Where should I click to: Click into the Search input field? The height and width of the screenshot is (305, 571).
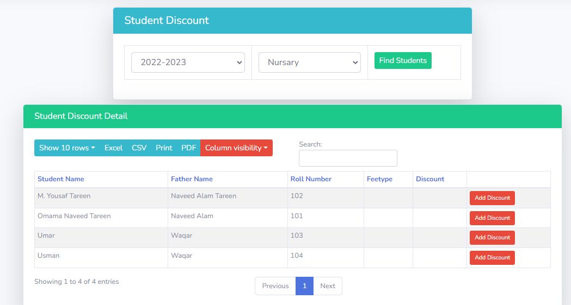(x=348, y=158)
